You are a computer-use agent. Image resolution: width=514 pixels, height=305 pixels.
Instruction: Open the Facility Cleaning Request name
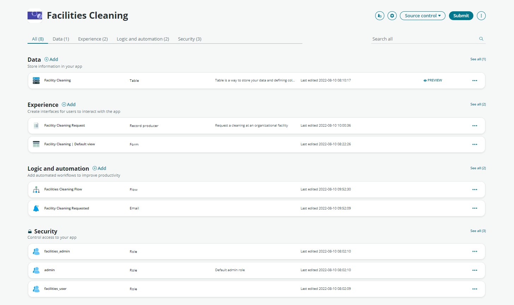(x=64, y=126)
